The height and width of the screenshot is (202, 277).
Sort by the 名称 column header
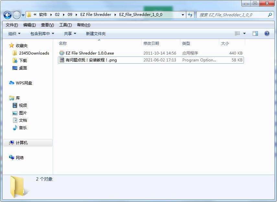100,44
